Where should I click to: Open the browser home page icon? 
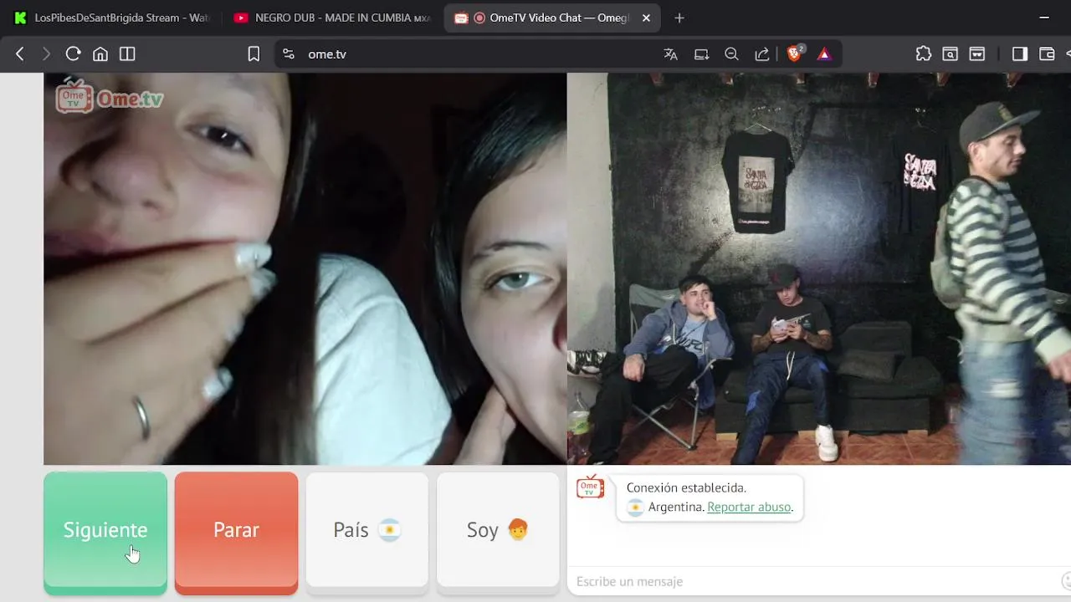100,54
